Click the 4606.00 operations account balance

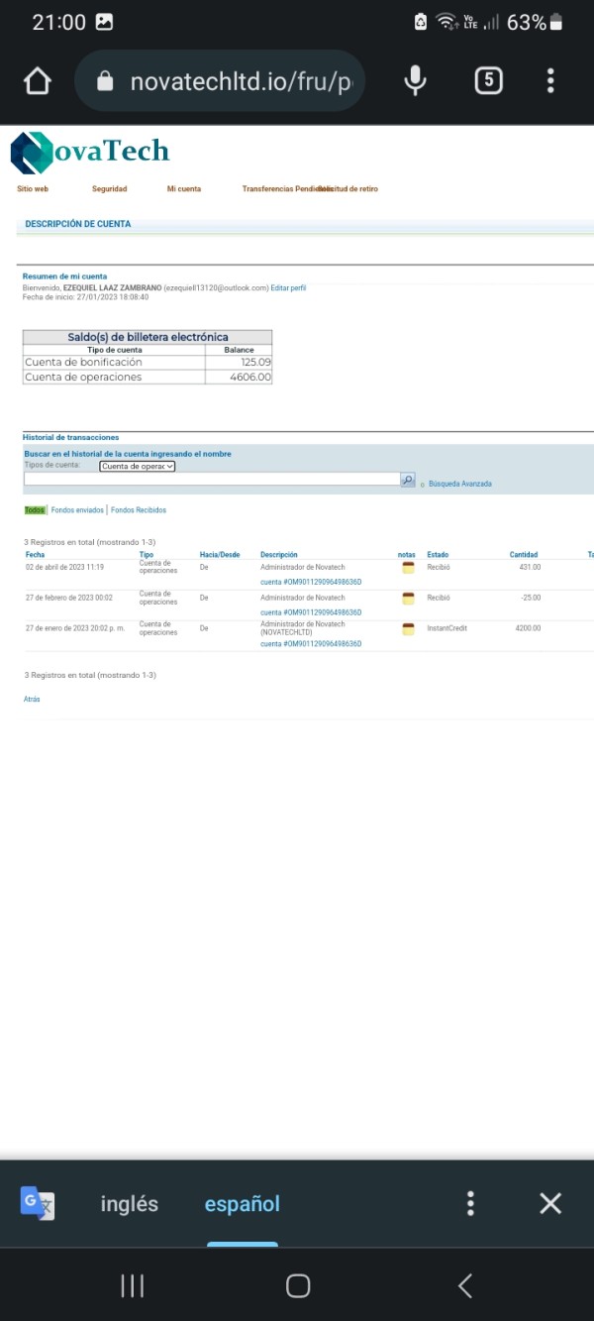tap(249, 377)
